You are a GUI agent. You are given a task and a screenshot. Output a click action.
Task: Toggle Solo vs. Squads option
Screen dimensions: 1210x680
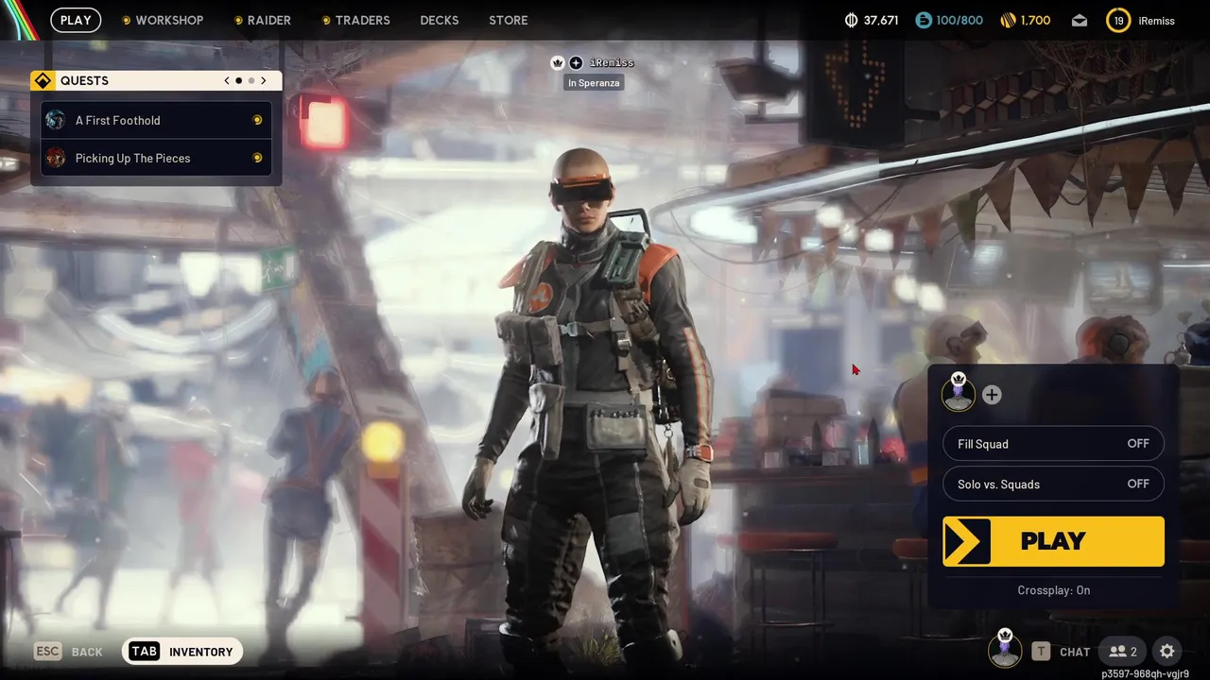coord(1053,484)
